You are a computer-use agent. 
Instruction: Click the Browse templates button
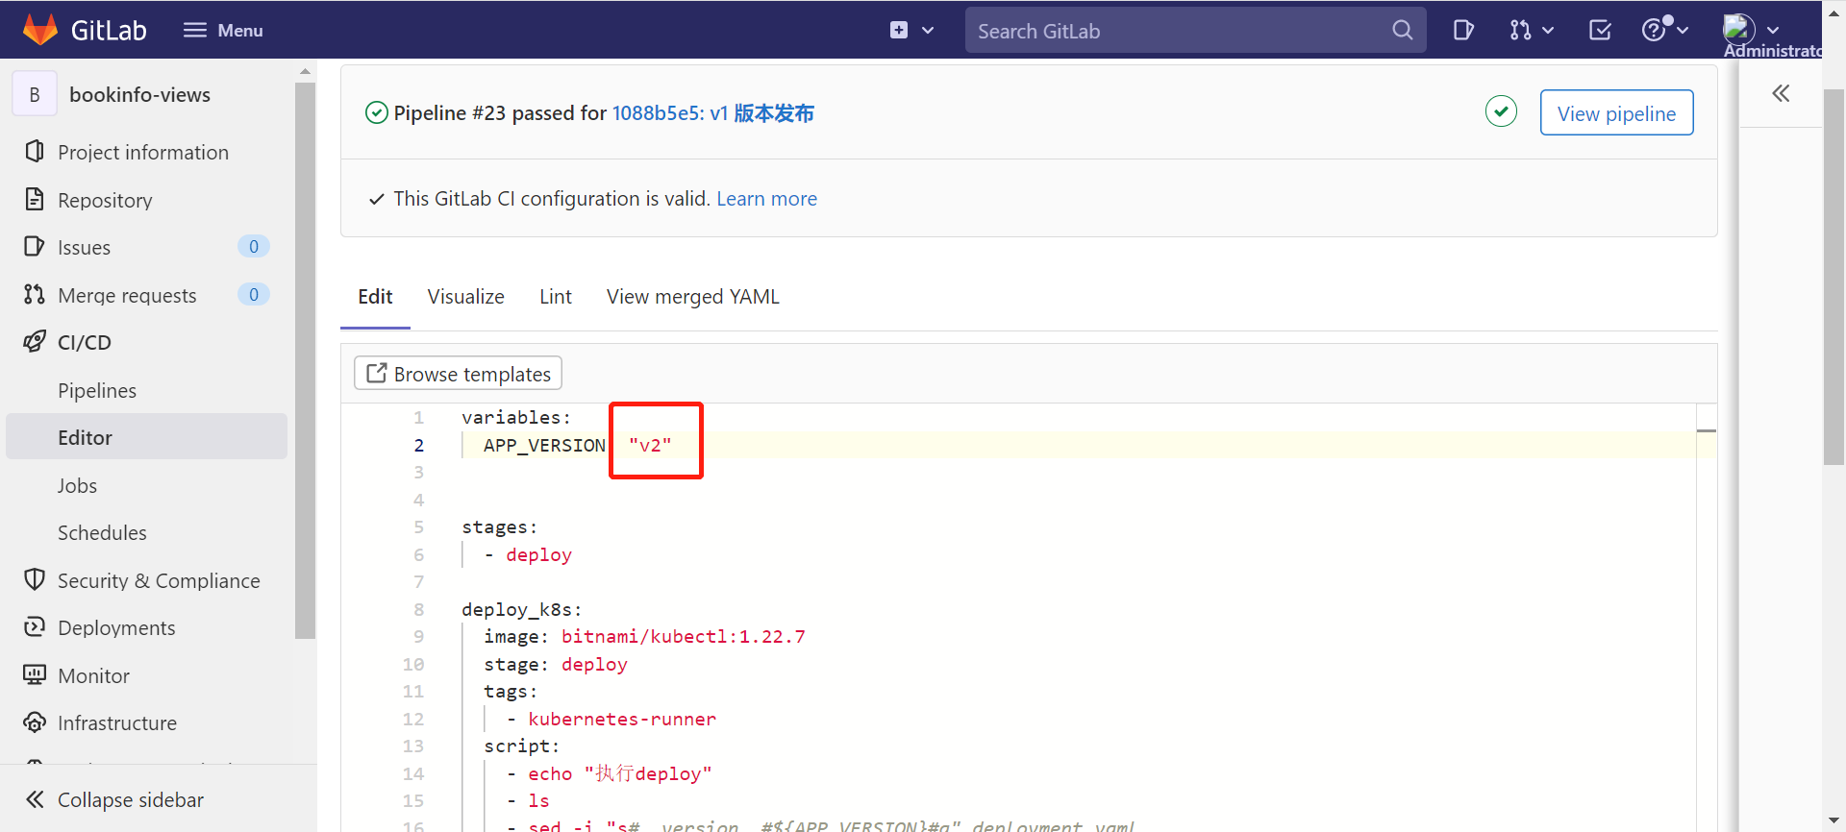tap(459, 374)
